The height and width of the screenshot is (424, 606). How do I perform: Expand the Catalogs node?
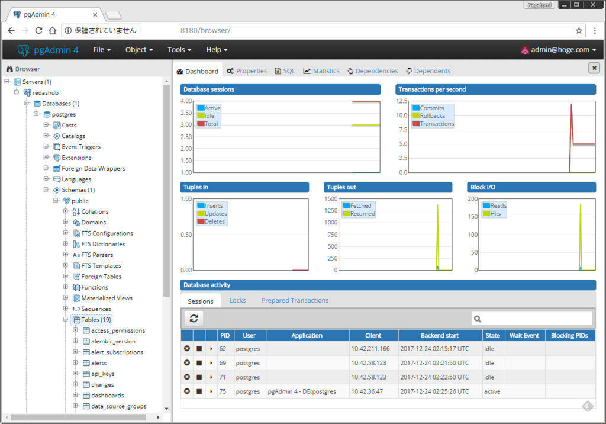click(46, 136)
